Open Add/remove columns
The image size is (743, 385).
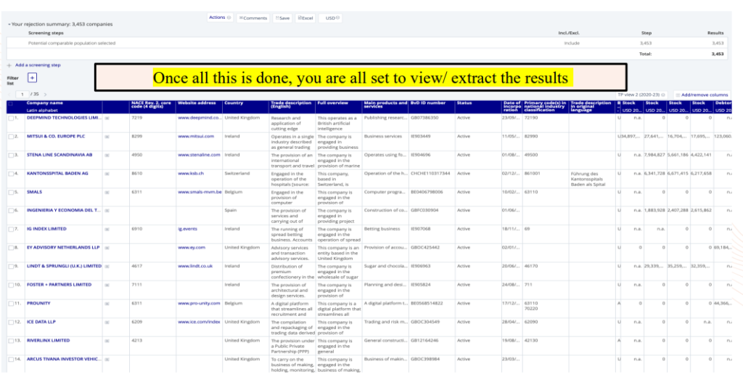click(702, 94)
